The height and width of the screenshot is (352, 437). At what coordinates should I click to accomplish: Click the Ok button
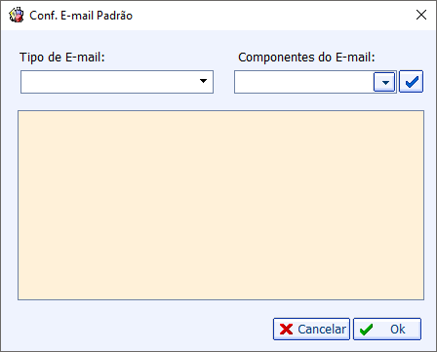387,329
